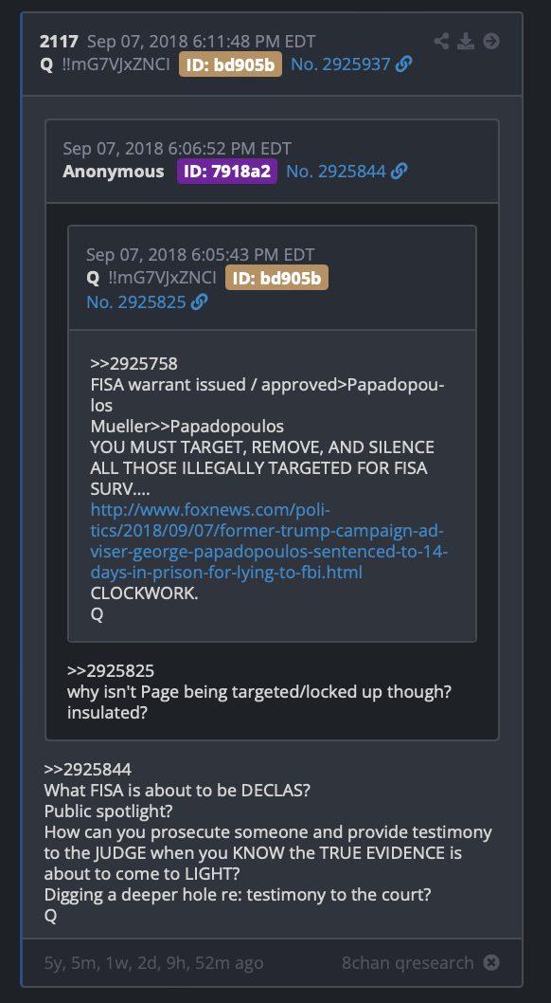Select the tan ID: bd905b badge in header
The image size is (551, 1003).
(230, 64)
